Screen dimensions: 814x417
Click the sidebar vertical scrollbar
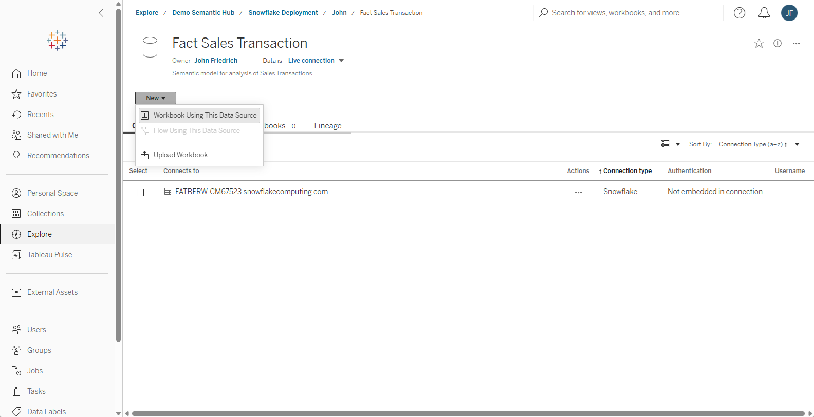tap(119, 175)
